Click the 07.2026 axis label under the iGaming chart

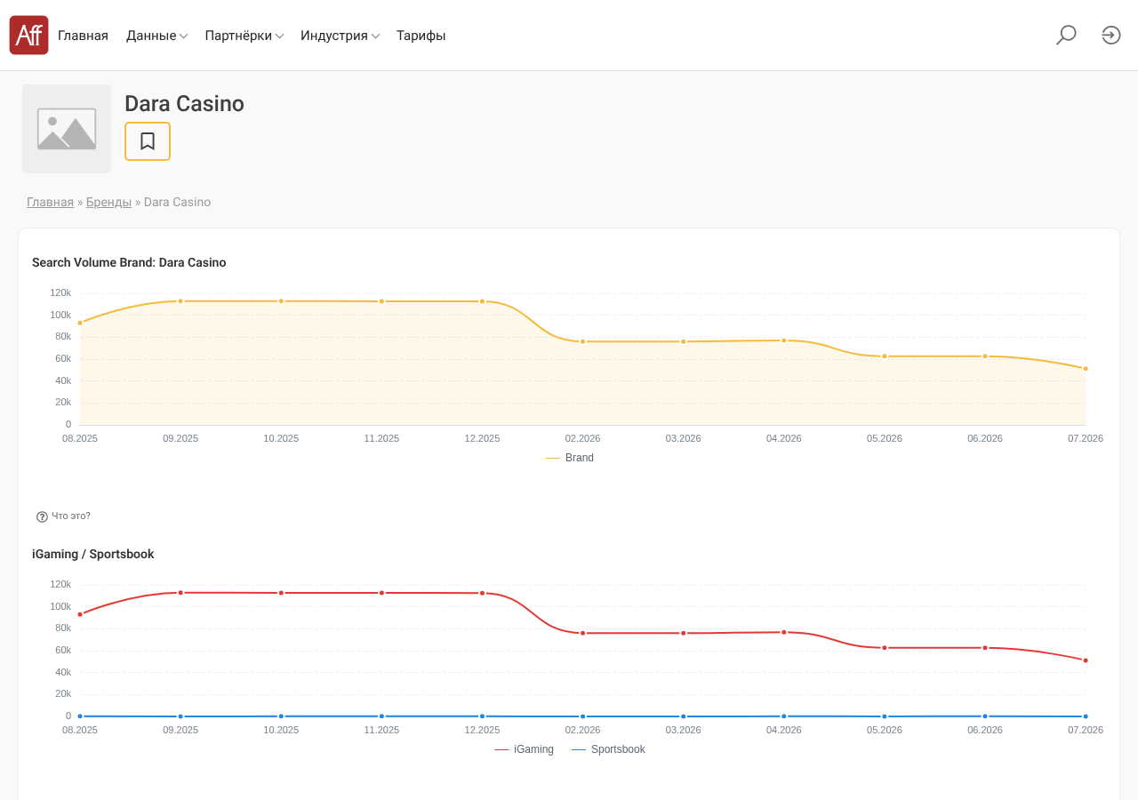(x=1086, y=730)
